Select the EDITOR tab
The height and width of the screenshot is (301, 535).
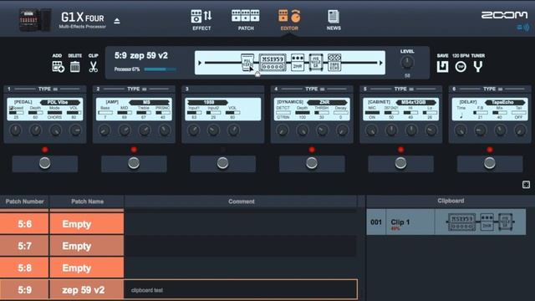tap(289, 20)
